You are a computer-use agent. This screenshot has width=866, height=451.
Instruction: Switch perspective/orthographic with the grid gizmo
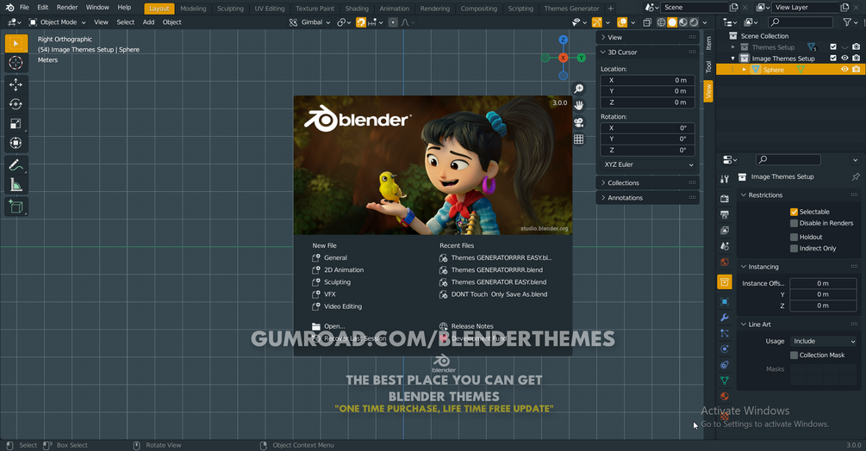click(x=578, y=139)
